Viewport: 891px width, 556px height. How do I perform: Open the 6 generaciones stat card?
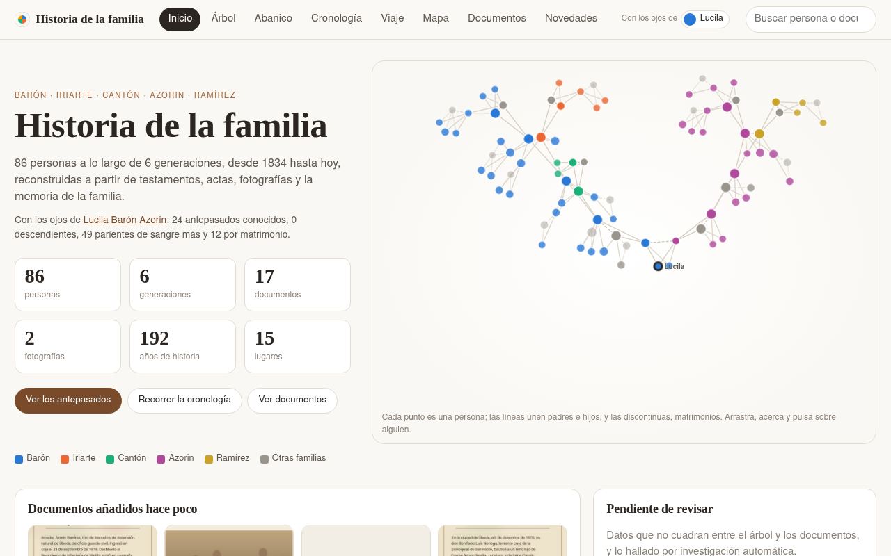(x=182, y=284)
